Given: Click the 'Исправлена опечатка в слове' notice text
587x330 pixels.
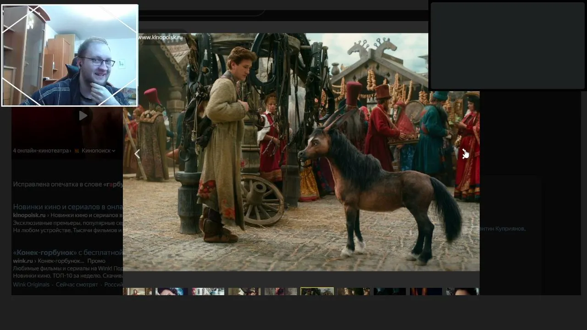Looking at the screenshot, I should 57,184.
